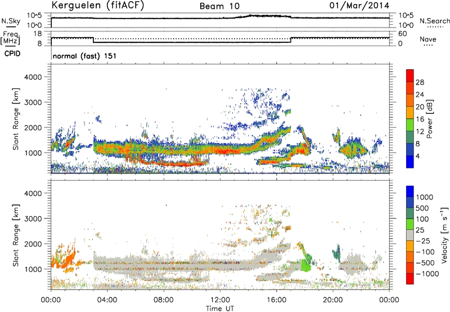Click the 'Time UT' axis title
This screenshot has width=450, height=312.
tap(220, 309)
